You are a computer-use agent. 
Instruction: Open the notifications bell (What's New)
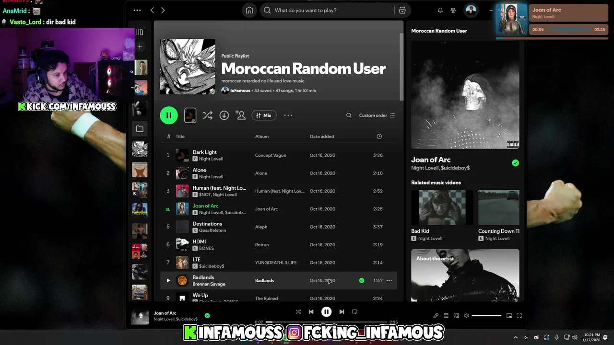click(x=440, y=10)
